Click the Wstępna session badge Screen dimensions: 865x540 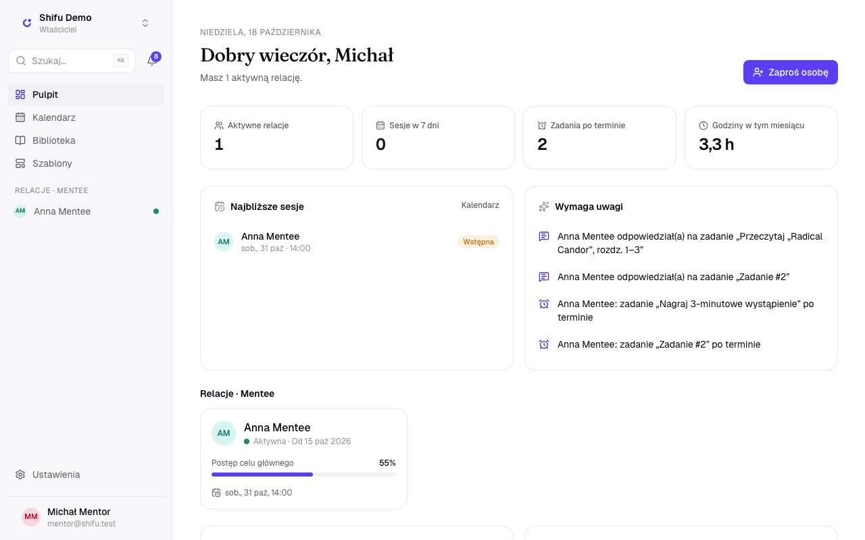[x=478, y=242]
